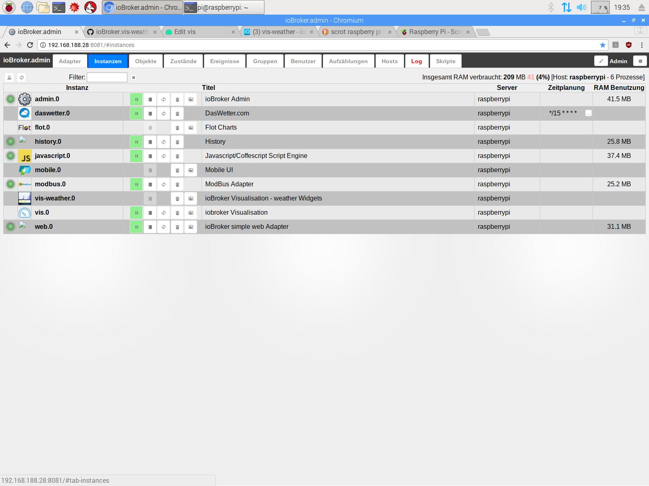
Task: Open the mobile.0 web page
Action: [x=191, y=170]
